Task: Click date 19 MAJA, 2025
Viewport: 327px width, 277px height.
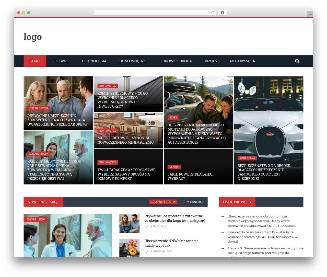Action: tap(158, 226)
